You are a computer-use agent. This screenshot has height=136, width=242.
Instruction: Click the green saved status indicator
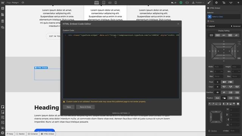(x=181, y=3)
